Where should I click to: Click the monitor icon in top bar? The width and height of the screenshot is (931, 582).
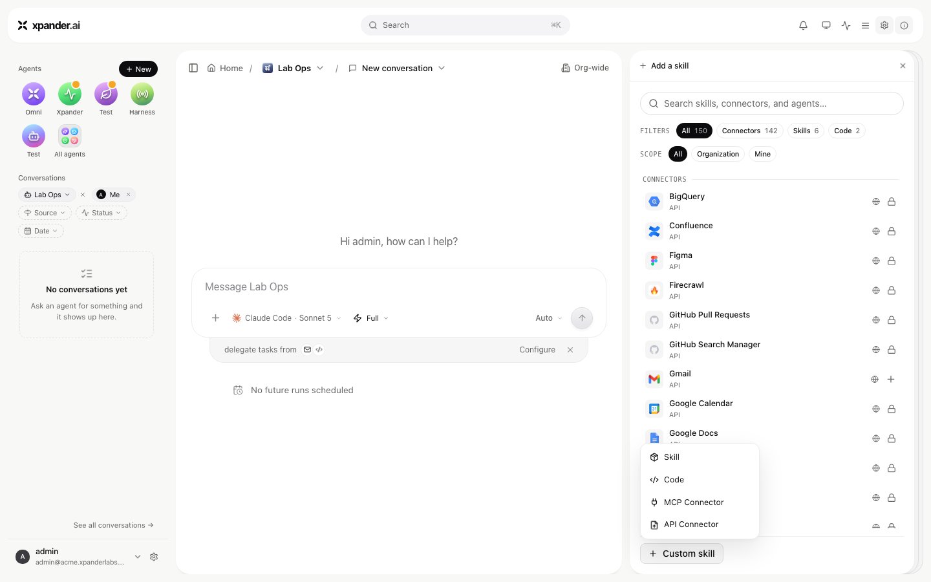click(826, 25)
